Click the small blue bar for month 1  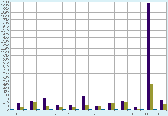[12, 109]
